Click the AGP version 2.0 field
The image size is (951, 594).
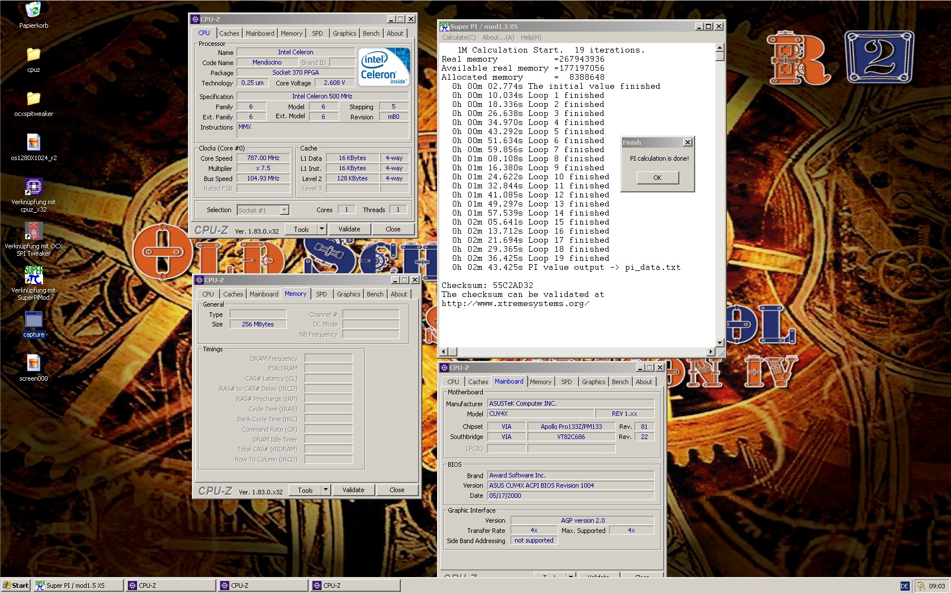[x=582, y=520]
